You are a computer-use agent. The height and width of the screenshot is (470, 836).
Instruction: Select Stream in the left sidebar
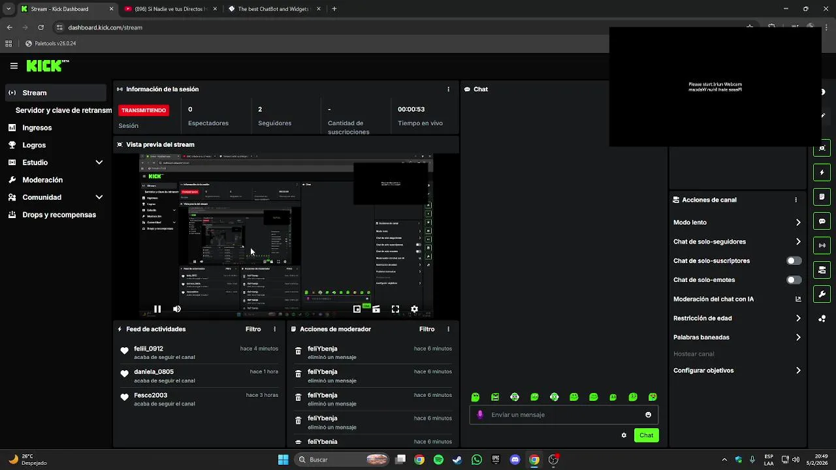click(55, 93)
